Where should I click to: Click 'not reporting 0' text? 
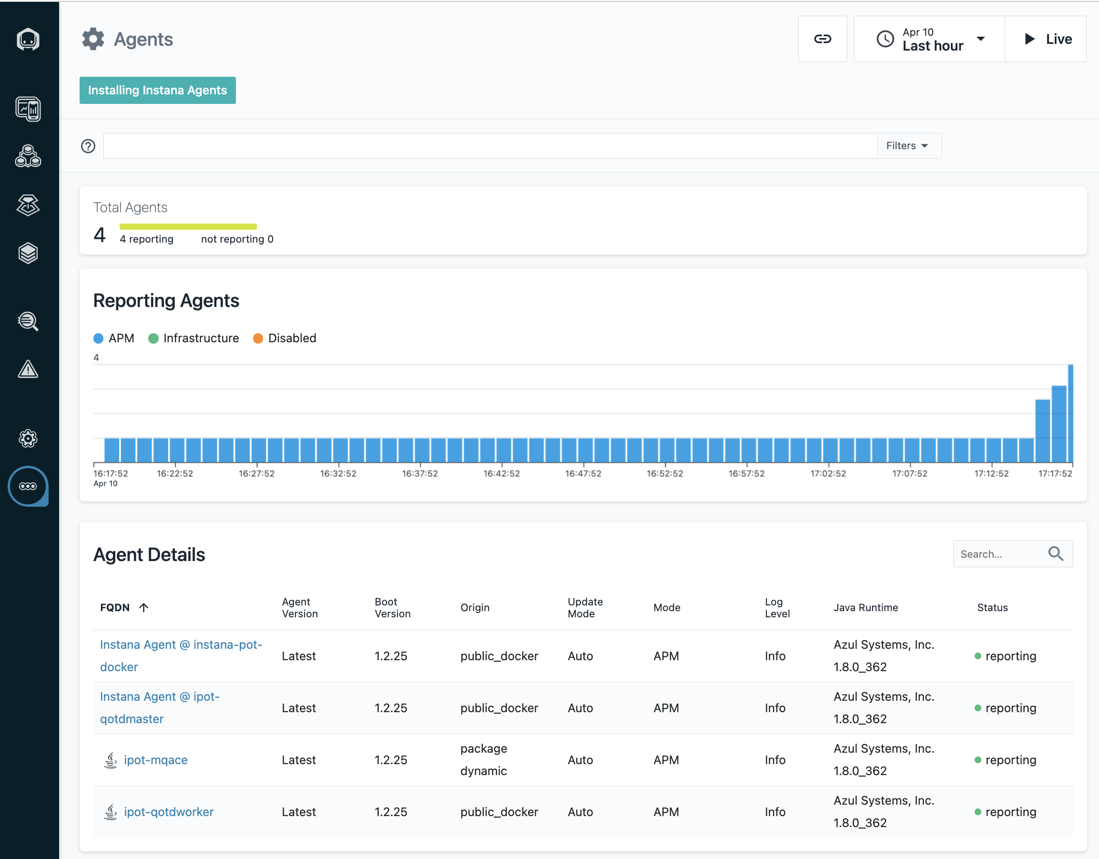click(x=237, y=239)
